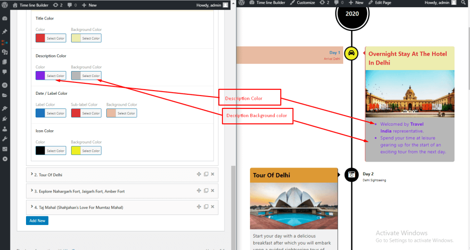Click the Add New button
The image size is (470, 250).
coord(37,220)
